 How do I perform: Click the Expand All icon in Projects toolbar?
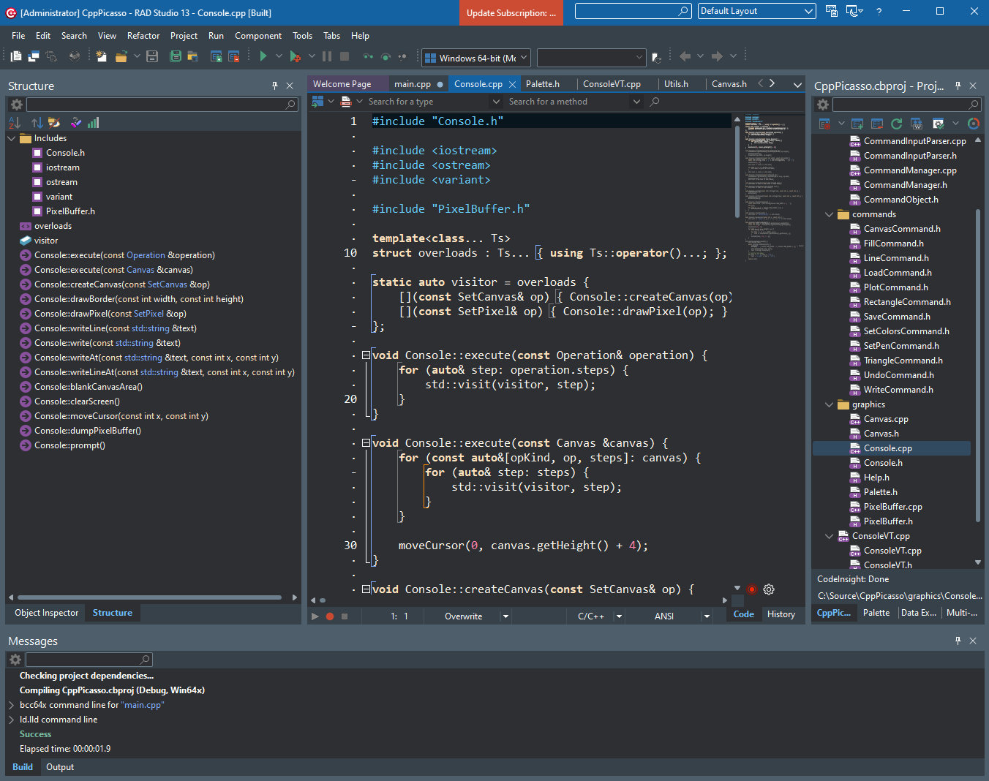(857, 124)
